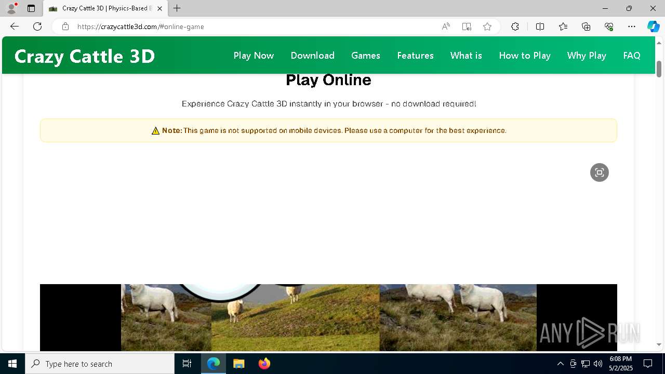Click the Play Online heading
Viewport: 665px width, 374px height.
[328, 80]
